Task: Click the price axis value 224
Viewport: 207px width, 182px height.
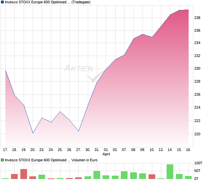Action: pyautogui.click(x=197, y=107)
